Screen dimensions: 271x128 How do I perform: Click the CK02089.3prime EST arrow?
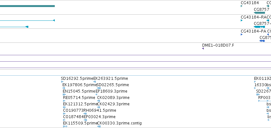coord(98,101)
